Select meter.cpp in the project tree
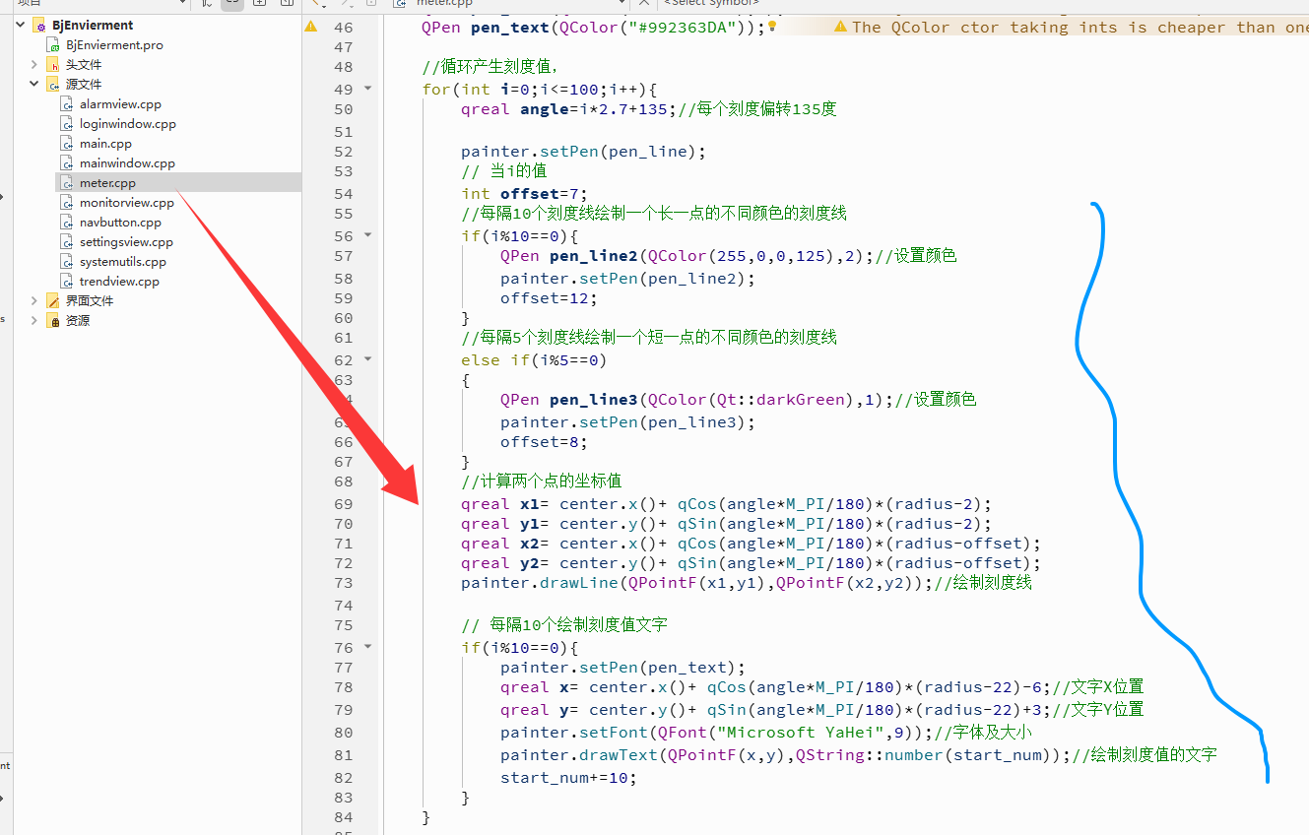This screenshot has width=1309, height=835. [107, 183]
